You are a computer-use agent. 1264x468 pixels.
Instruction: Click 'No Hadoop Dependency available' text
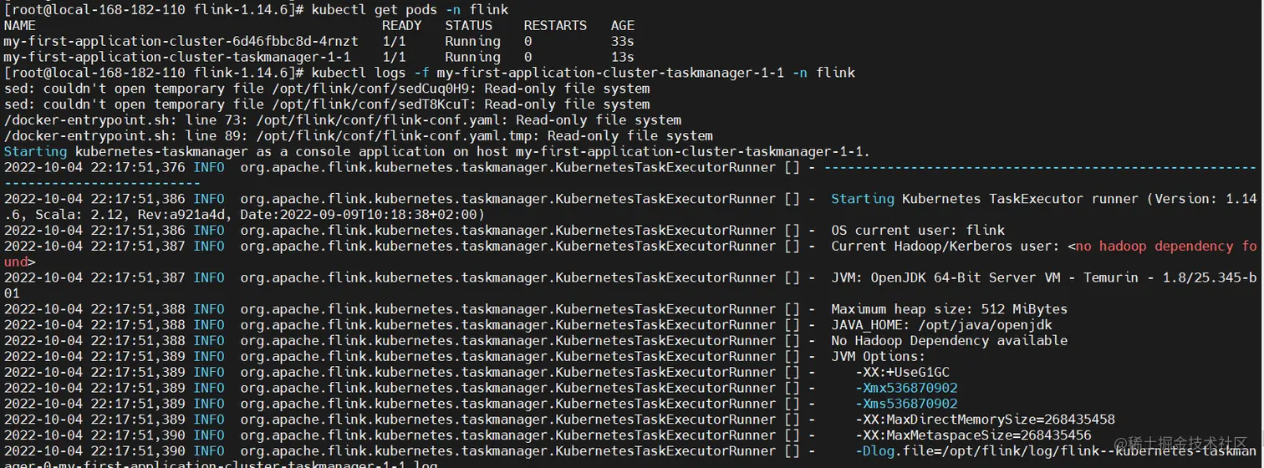point(949,340)
